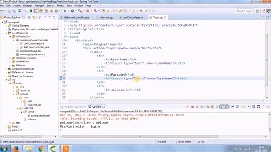
Task: Expand the Libraries node
Action: click(x=10, y=65)
